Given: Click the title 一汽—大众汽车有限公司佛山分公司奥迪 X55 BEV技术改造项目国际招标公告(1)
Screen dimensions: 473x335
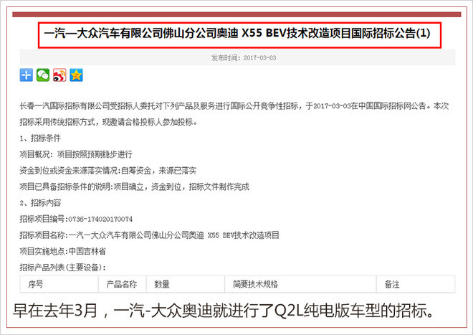Looking at the screenshot, I should click(237, 33).
